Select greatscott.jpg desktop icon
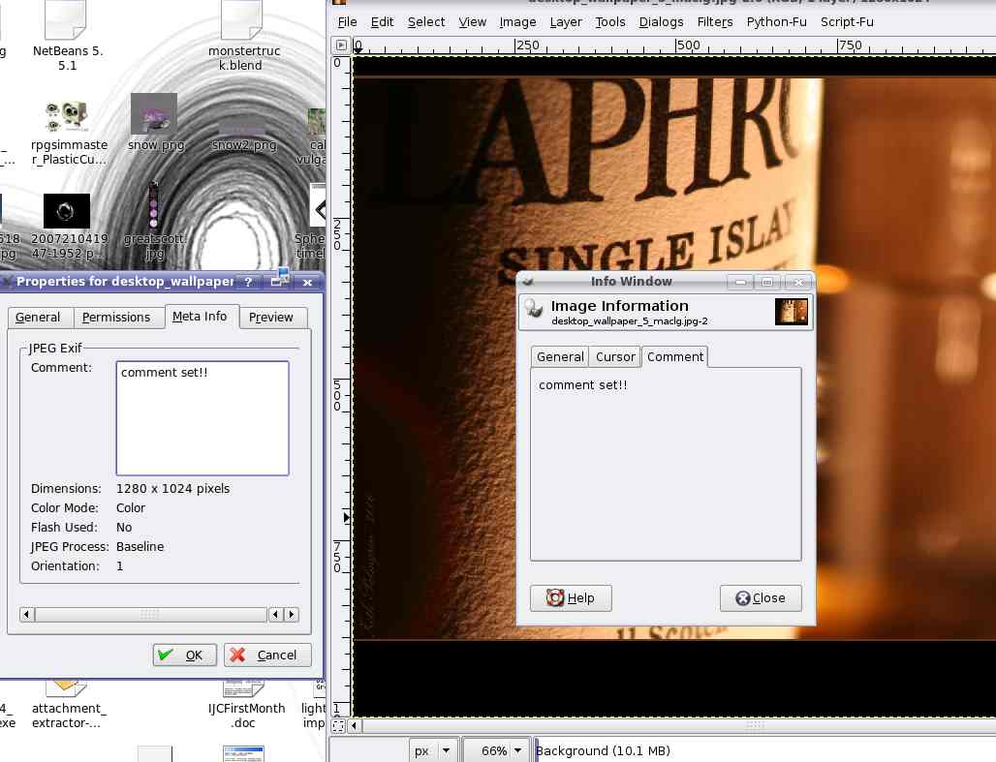Image resolution: width=996 pixels, height=762 pixels. pos(154,204)
